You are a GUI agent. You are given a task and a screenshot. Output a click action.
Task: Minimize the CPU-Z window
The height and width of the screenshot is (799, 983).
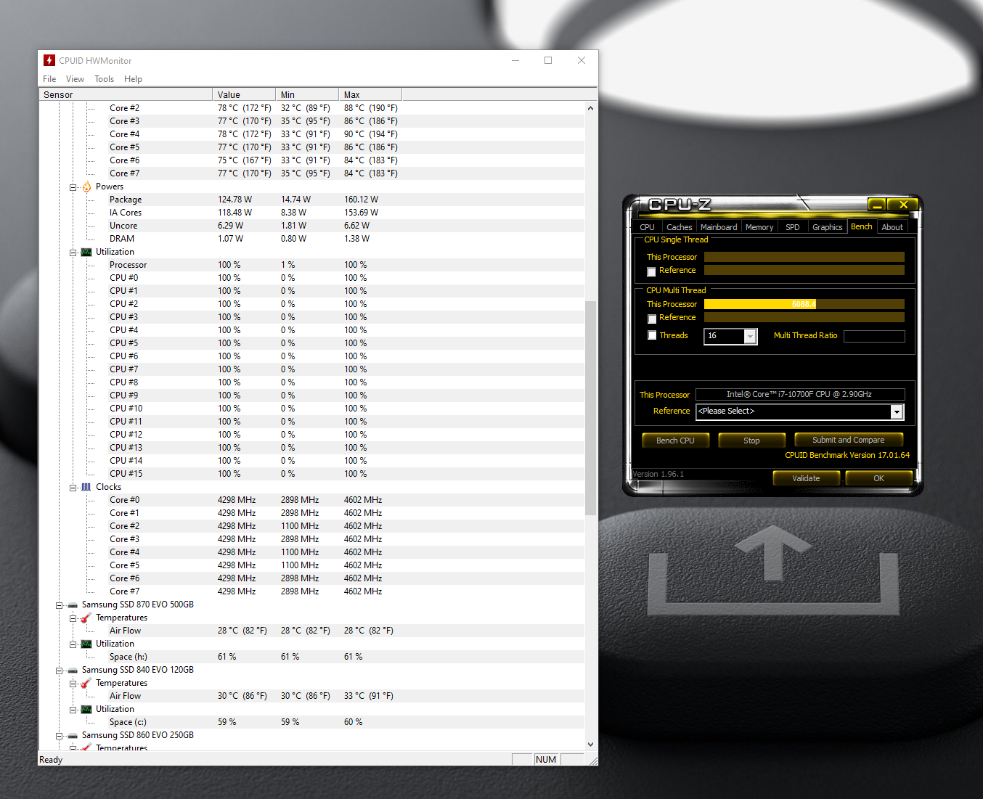(877, 205)
